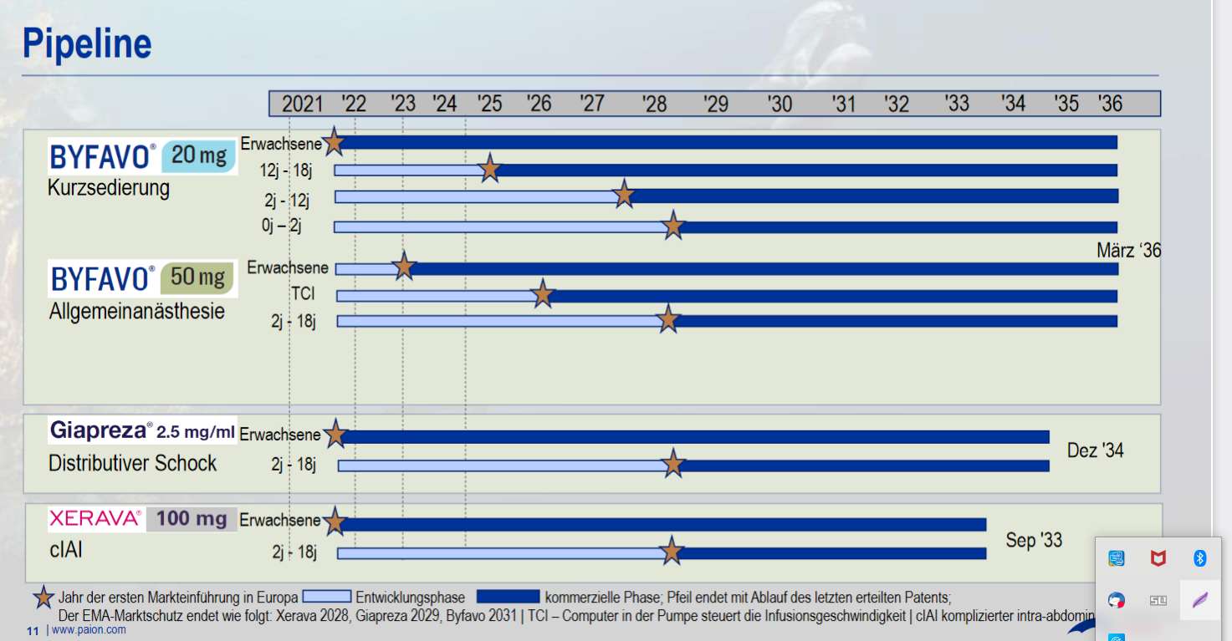This screenshot has height=641, width=1232.
Task: Click the gray SG tray icon
Action: (x=1158, y=600)
